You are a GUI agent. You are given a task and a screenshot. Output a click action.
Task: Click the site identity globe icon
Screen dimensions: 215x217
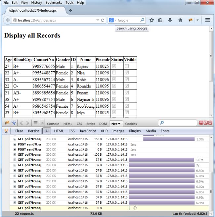click(15, 20)
